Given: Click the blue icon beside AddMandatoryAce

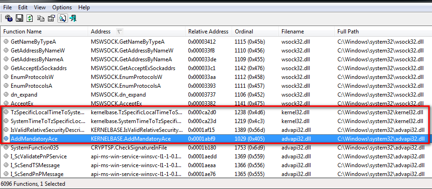Looking at the screenshot, I should click(x=6, y=139).
